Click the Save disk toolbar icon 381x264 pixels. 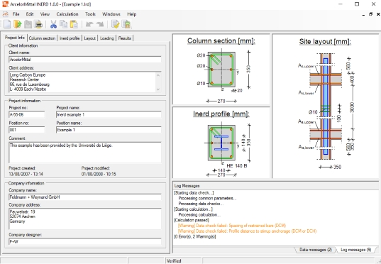28,24
